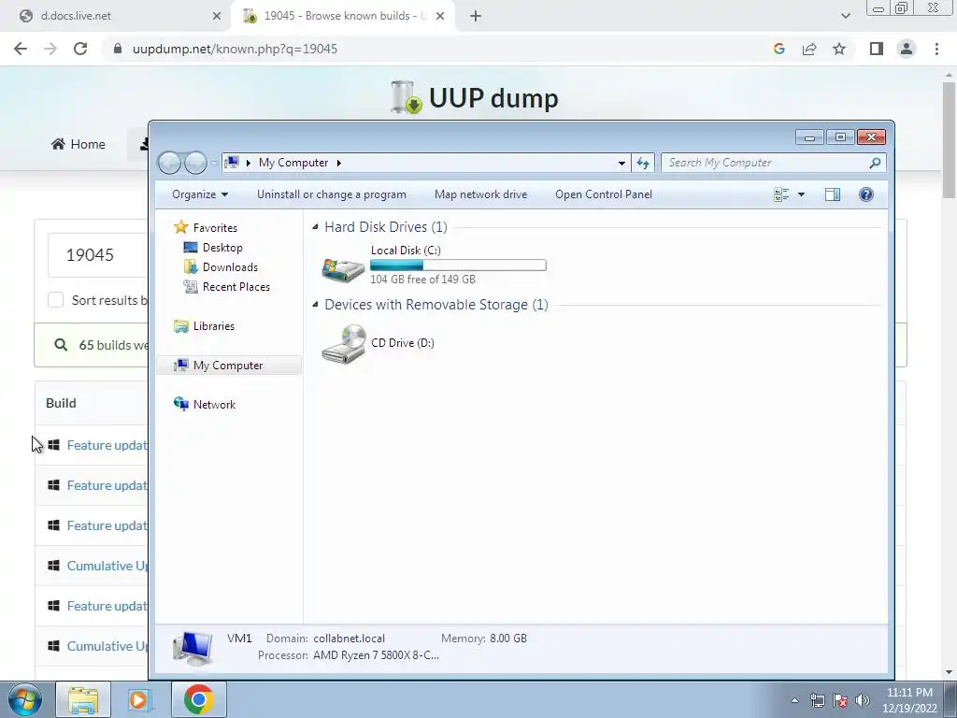Image resolution: width=957 pixels, height=718 pixels.
Task: Open the Chrome profile avatar
Action: coord(907,49)
